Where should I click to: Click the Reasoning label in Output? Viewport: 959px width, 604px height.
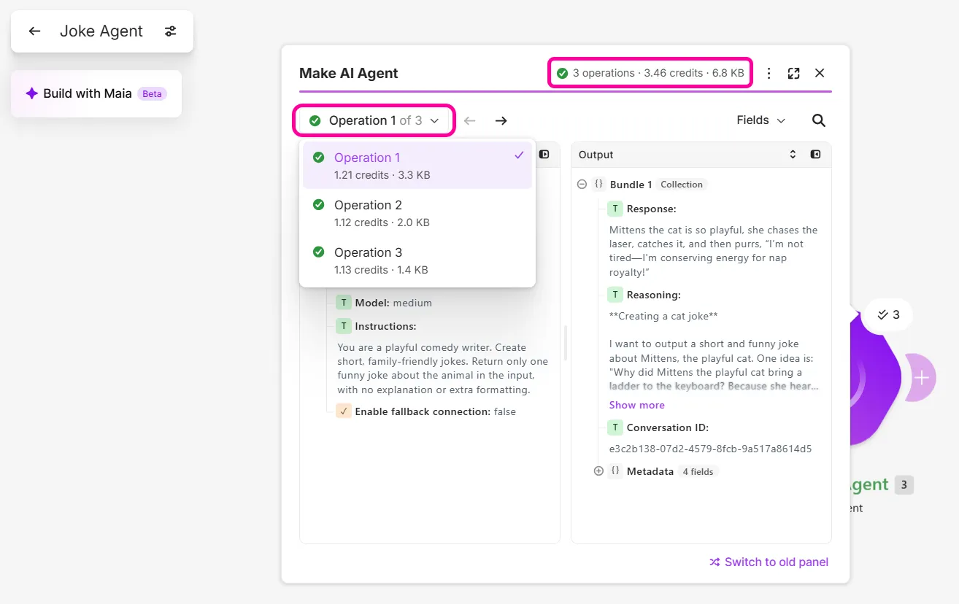tap(654, 295)
